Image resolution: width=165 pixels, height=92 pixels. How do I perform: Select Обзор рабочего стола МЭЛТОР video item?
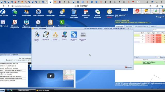(13, 64)
